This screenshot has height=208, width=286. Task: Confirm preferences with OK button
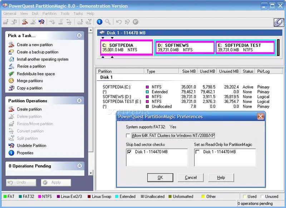[160, 178]
